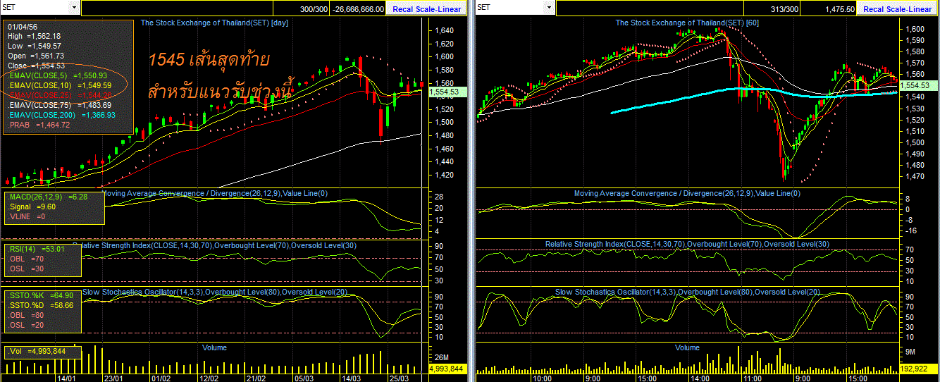Click the Signal =9.60 legend value
Screen dimensions: 940x382
click(x=31, y=207)
